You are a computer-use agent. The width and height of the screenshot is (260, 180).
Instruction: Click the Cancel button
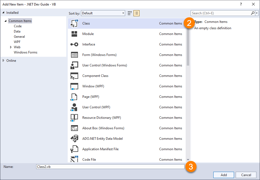click(246, 175)
